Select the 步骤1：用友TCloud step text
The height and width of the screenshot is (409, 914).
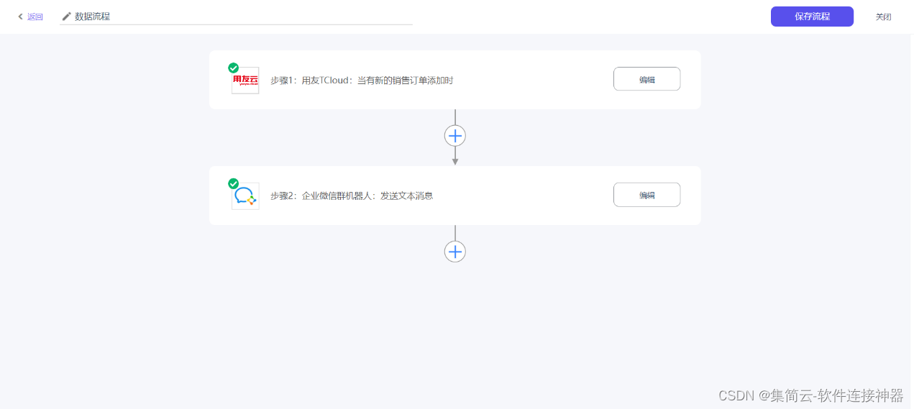(x=362, y=81)
